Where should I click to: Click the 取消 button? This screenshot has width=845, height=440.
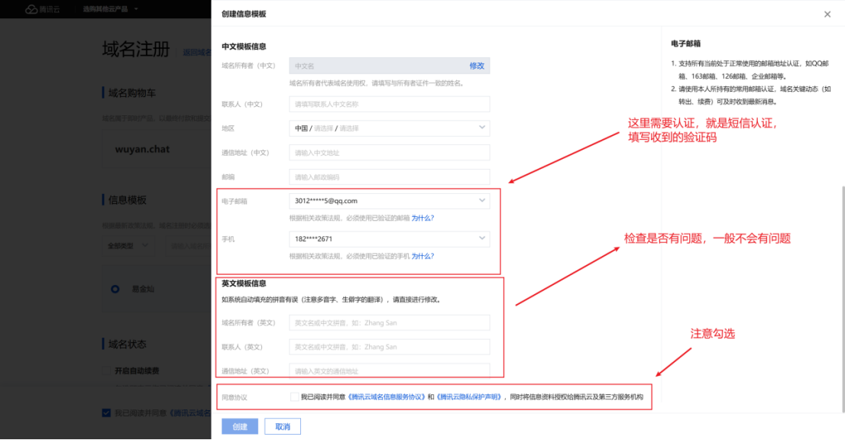(x=283, y=426)
